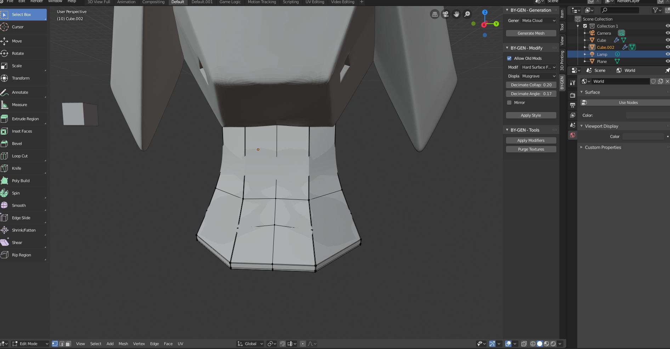Open the Tool properties tab icon
670x349 pixels.
pos(573,82)
